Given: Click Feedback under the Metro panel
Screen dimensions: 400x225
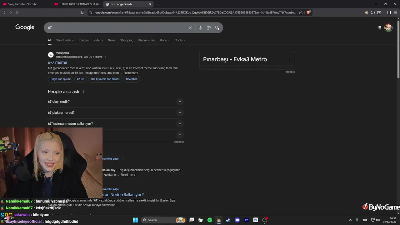Looking at the screenshot, I should 289,72.
